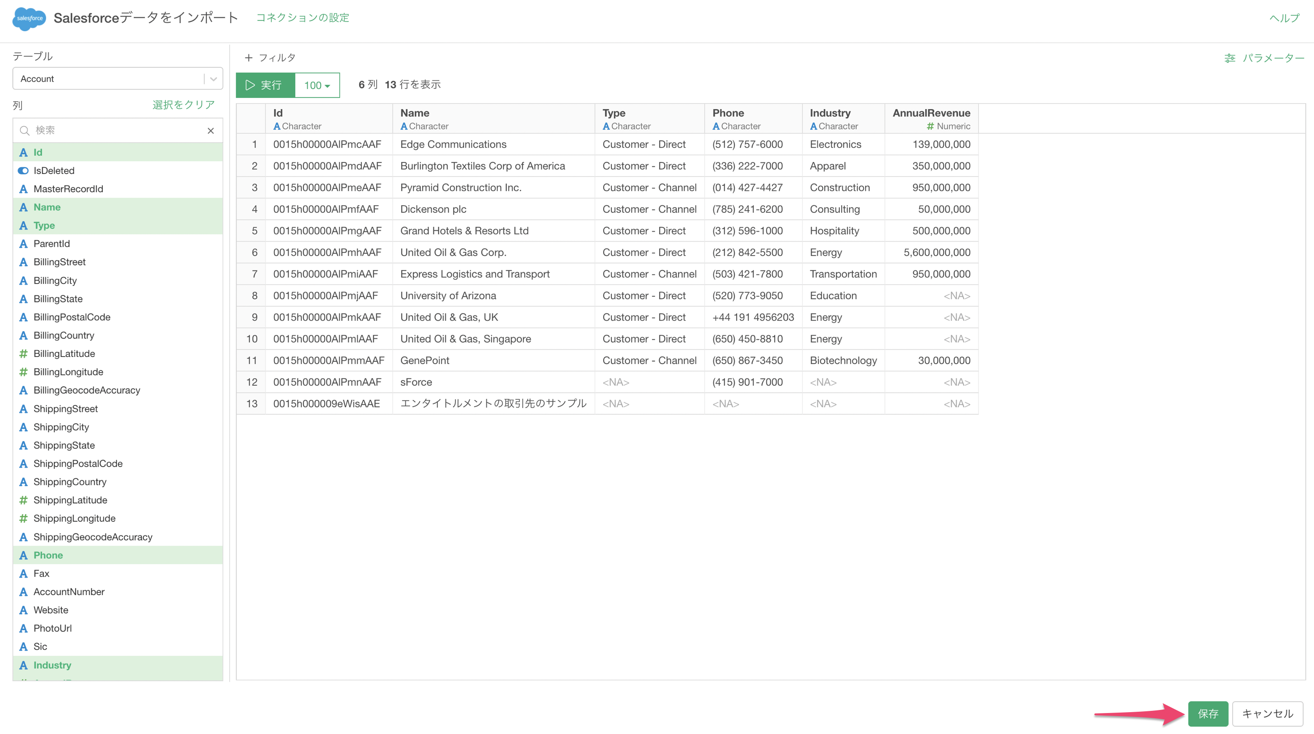Screen dimensions: 1314x734
Task: Click the Type column header
Action: coord(650,119)
